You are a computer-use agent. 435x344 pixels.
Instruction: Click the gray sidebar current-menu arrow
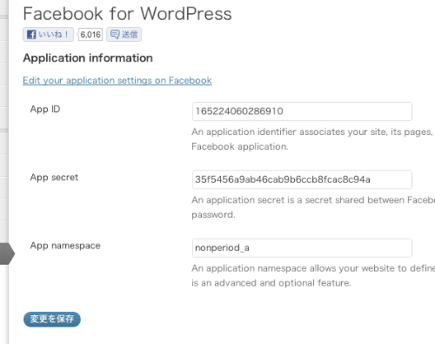pos(7,254)
